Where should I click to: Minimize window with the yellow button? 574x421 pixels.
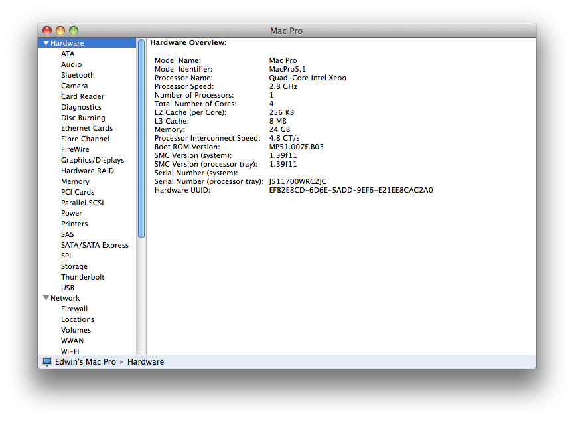(x=60, y=31)
